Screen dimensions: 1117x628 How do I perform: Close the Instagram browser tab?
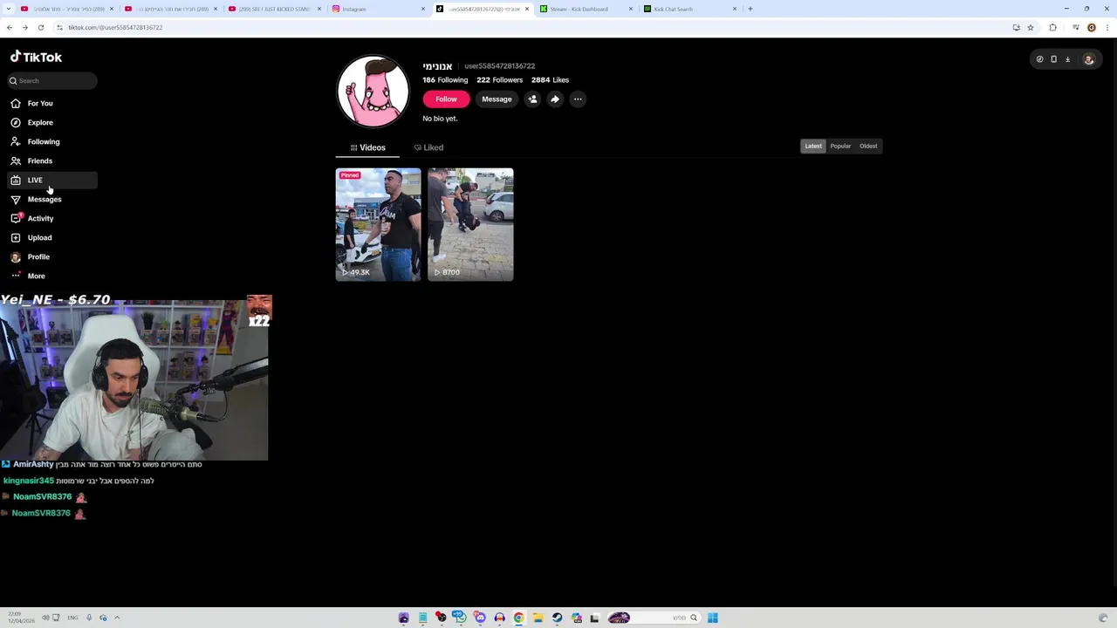[423, 9]
